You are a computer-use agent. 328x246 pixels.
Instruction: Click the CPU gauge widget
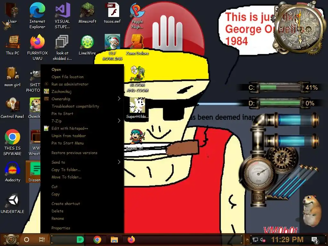pyautogui.click(x=258, y=173)
